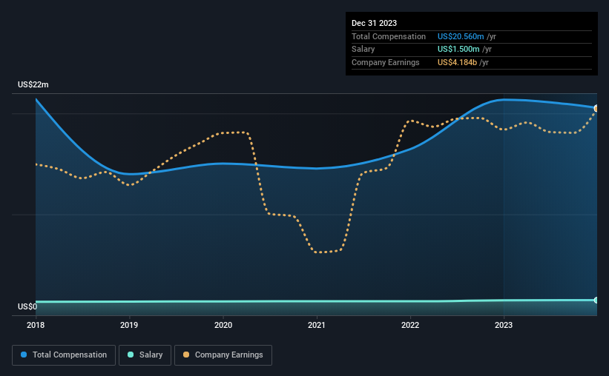This screenshot has width=609, height=376.
Task: Click the US$1.500m salary value
Action: 458,50
